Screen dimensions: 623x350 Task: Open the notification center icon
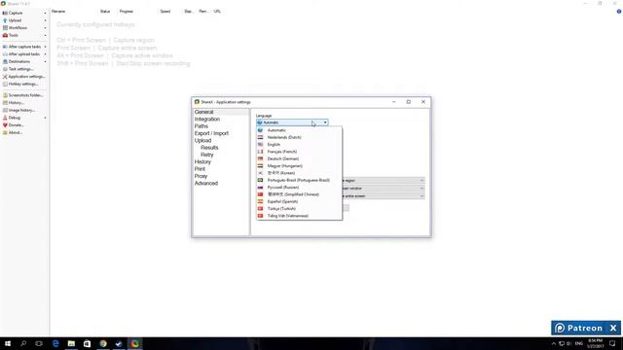[x=612, y=343]
